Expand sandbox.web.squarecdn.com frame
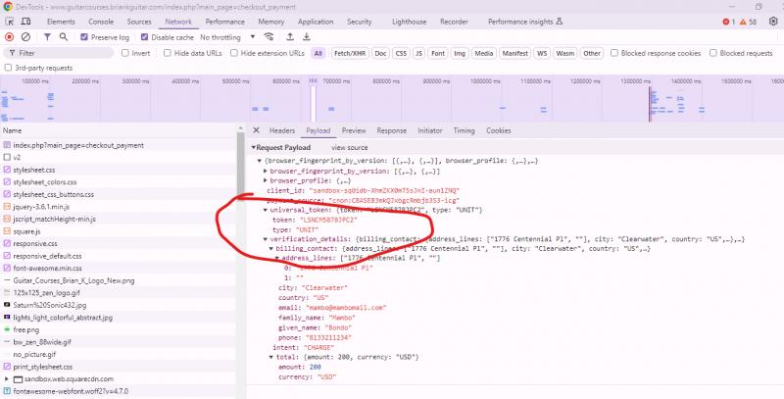This screenshot has width=784, height=399. [7, 379]
